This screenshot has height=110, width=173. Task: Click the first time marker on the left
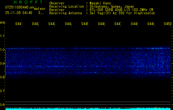[x=18, y=24]
